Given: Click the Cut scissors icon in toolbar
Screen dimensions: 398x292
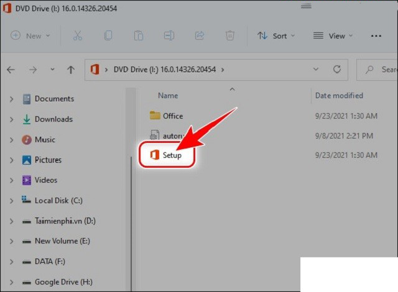Looking at the screenshot, I should (78, 35).
